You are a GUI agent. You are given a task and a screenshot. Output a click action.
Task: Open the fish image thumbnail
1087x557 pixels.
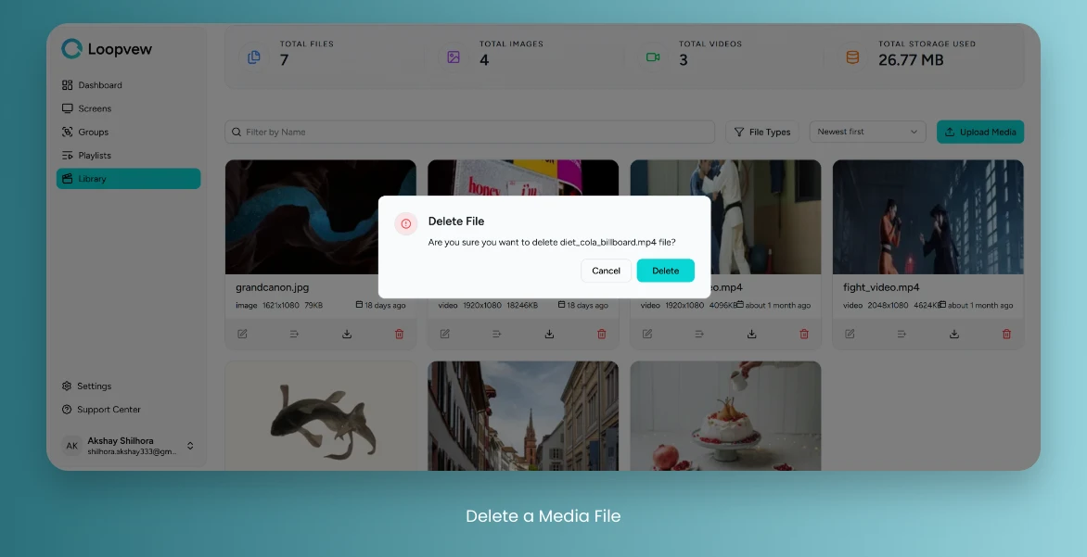tap(320, 416)
